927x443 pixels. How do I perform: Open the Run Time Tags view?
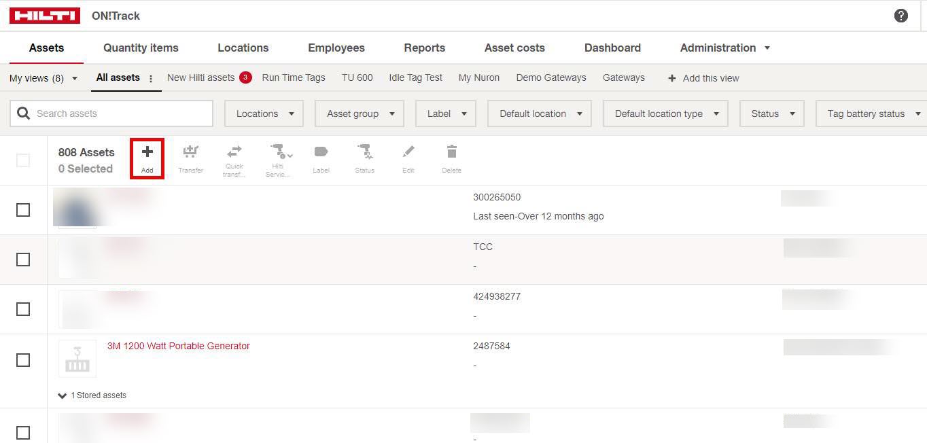pos(294,77)
